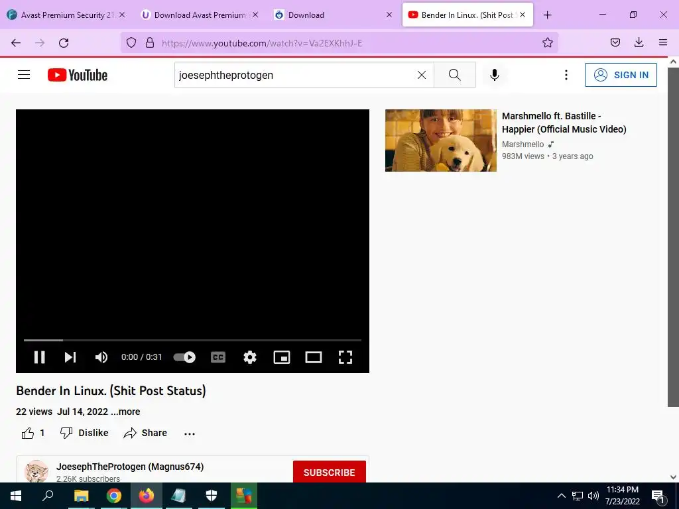View site security padlock info
The width and height of the screenshot is (679, 509).
[x=150, y=42]
